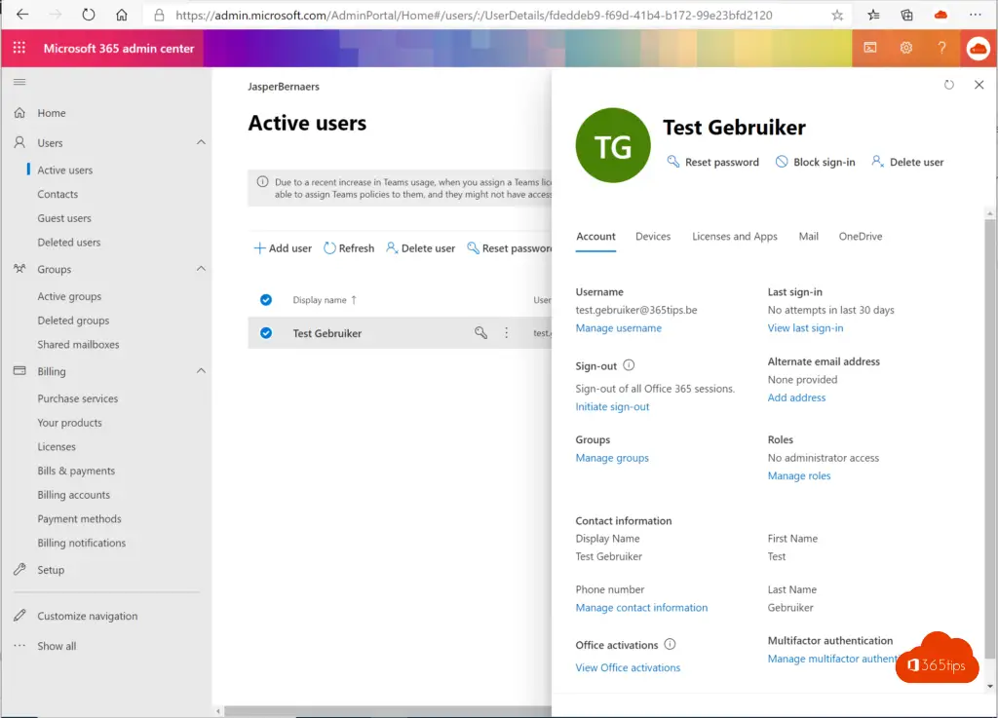This screenshot has width=998, height=718.
Task: Click the settings gear in header
Action: (x=905, y=49)
